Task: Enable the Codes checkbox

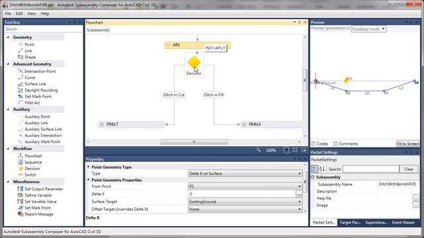Action: pyautogui.click(x=313, y=143)
